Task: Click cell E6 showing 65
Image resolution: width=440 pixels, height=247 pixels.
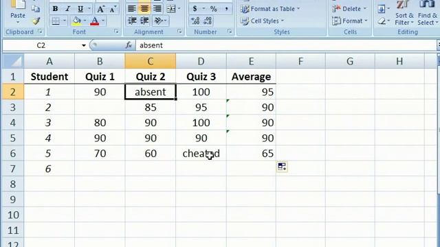Action: tap(251, 154)
